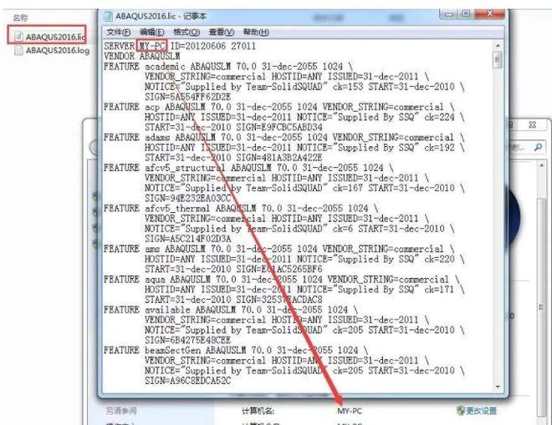Click text SIGN=E9FCBC5ABD34
Viewport: 552px width, 425px height.
coord(279,127)
